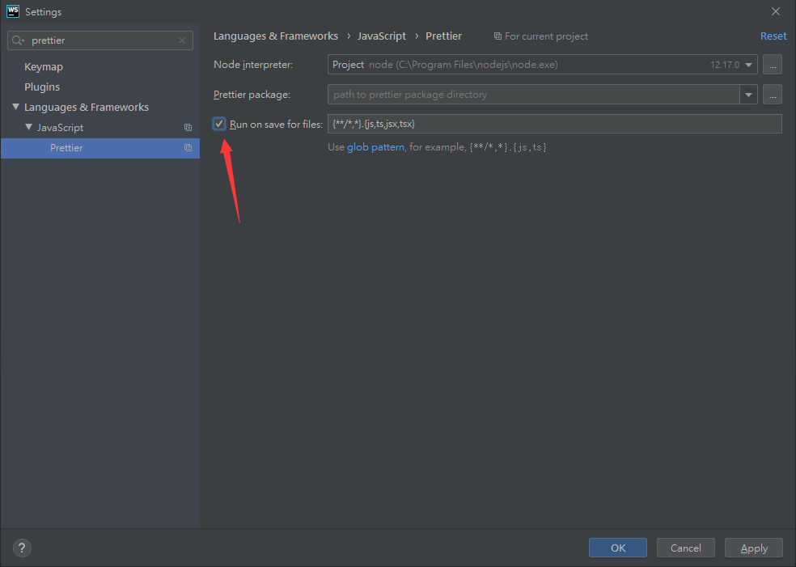The height and width of the screenshot is (567, 796).
Task: Open the Plugins settings section
Action: (x=42, y=87)
